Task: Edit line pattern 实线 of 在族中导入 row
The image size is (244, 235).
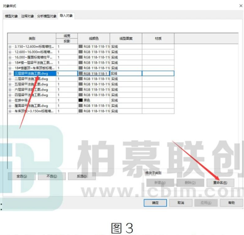Action: coord(126,100)
